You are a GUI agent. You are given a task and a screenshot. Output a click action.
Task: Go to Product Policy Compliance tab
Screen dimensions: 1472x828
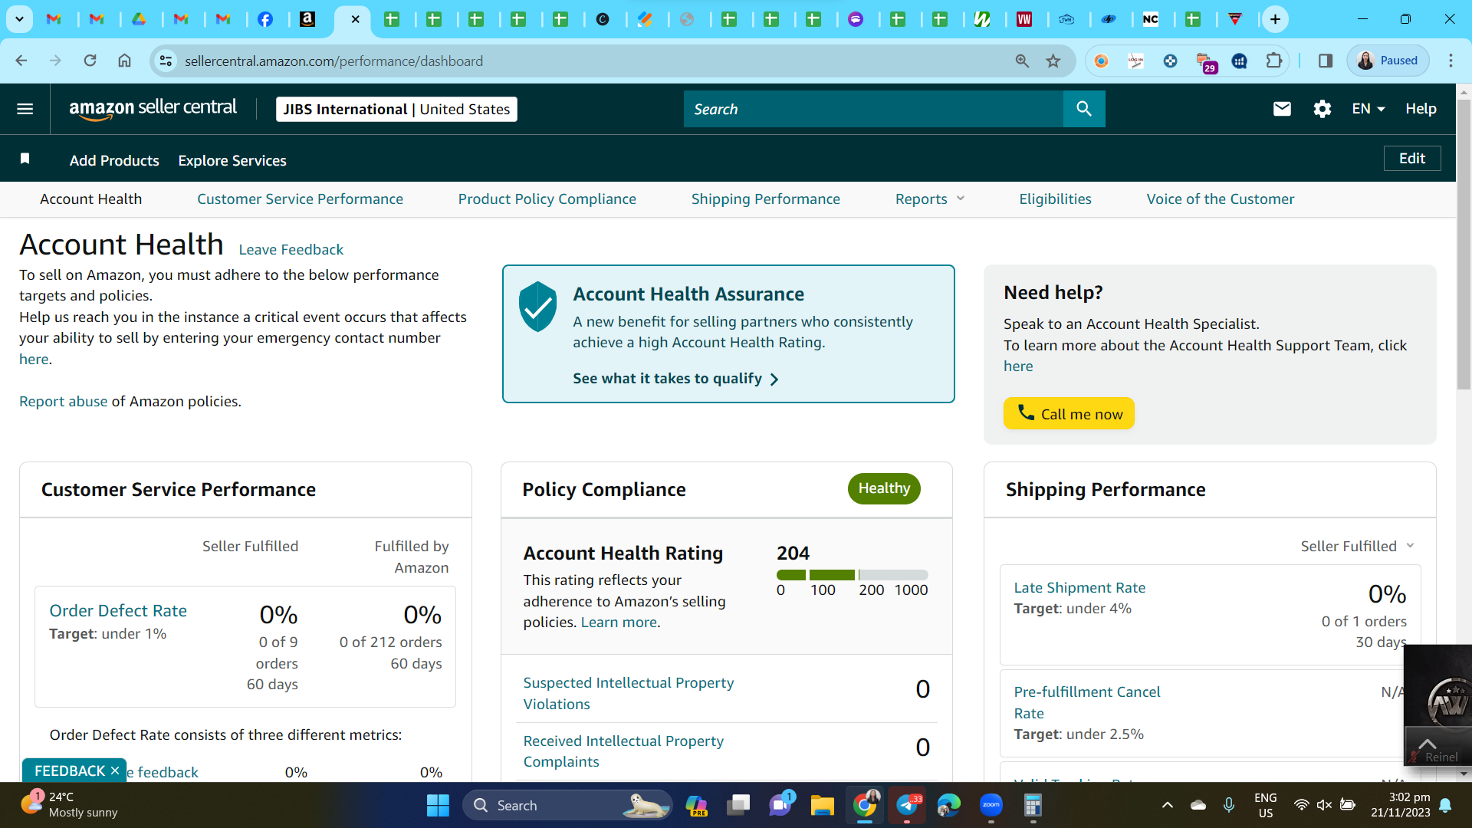coord(547,199)
